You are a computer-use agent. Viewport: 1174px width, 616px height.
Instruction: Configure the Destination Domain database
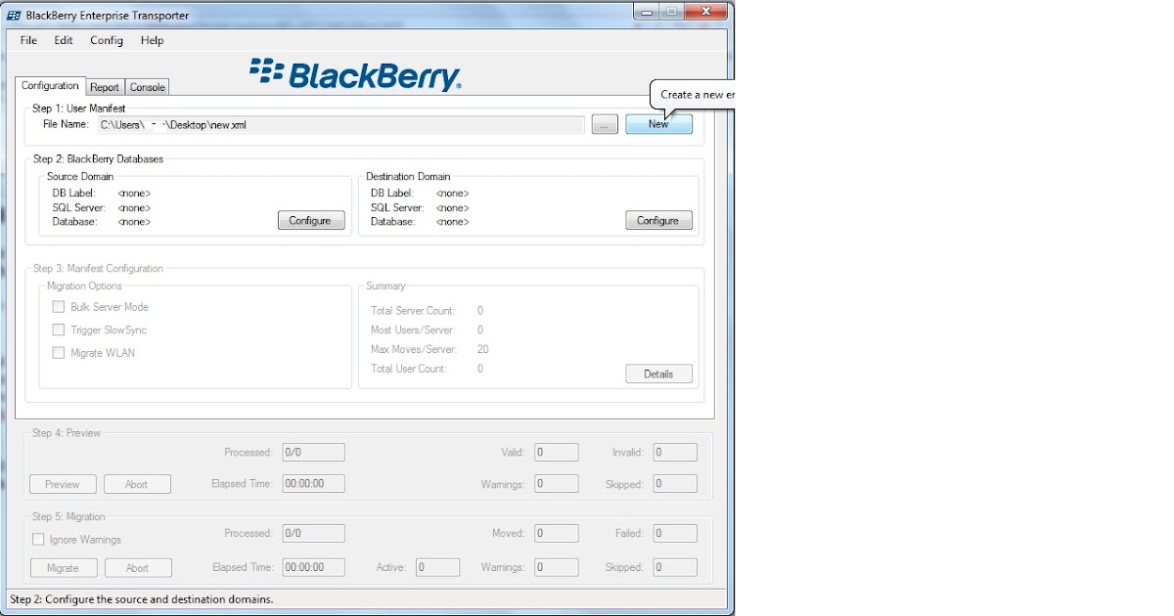coord(658,220)
